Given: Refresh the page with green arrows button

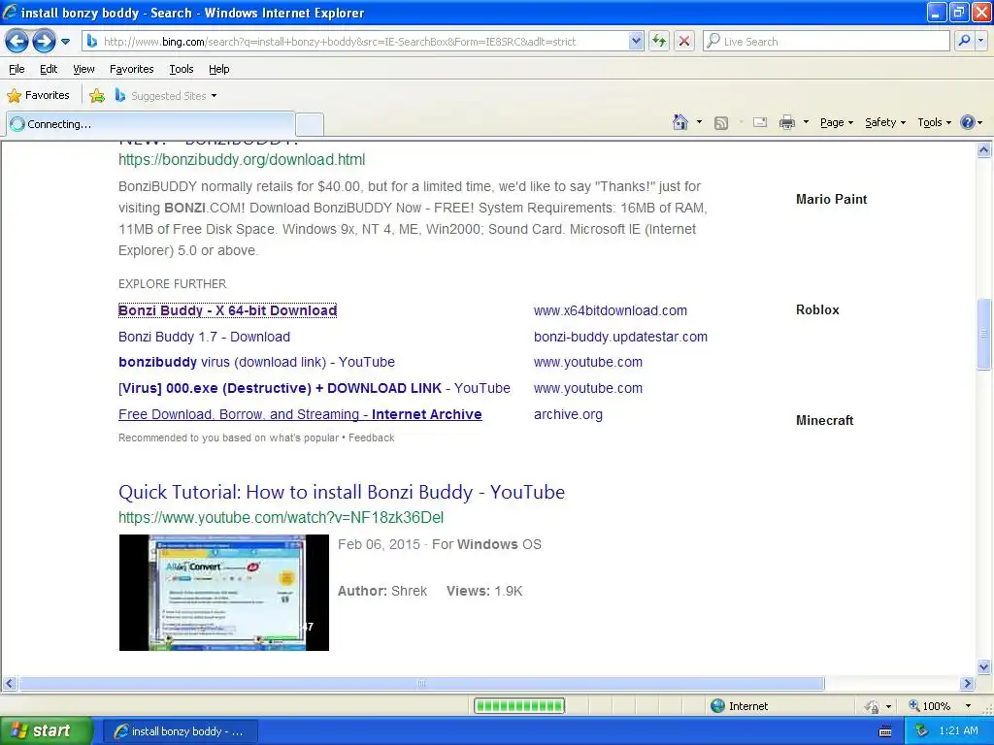Looking at the screenshot, I should [659, 41].
